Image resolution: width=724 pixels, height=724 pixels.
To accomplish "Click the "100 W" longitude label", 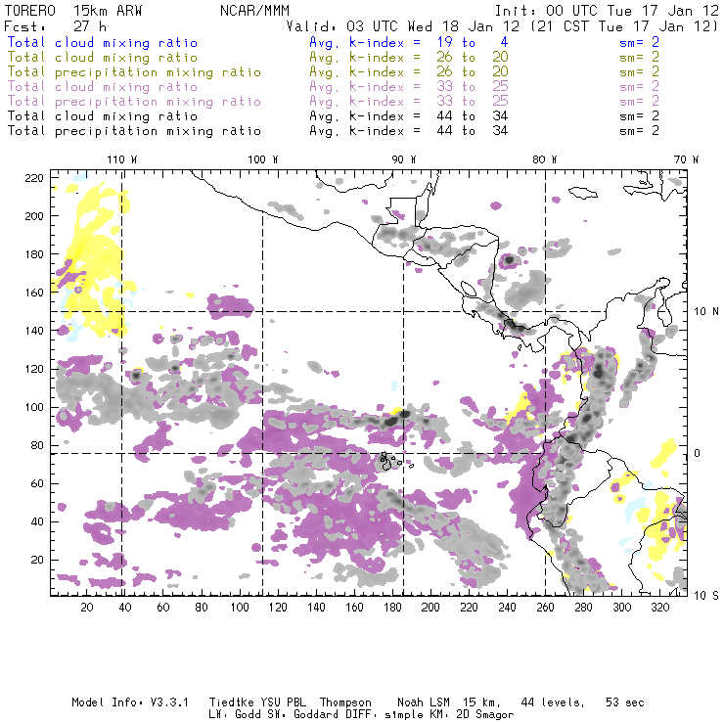I will (263, 159).
